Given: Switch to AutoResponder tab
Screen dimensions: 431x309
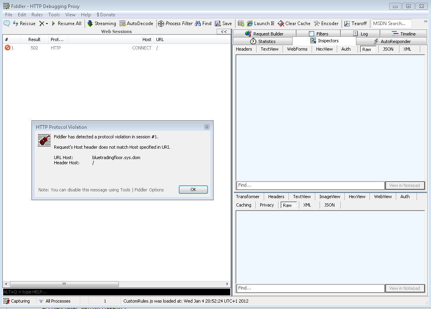Looking at the screenshot, I should tap(392, 41).
